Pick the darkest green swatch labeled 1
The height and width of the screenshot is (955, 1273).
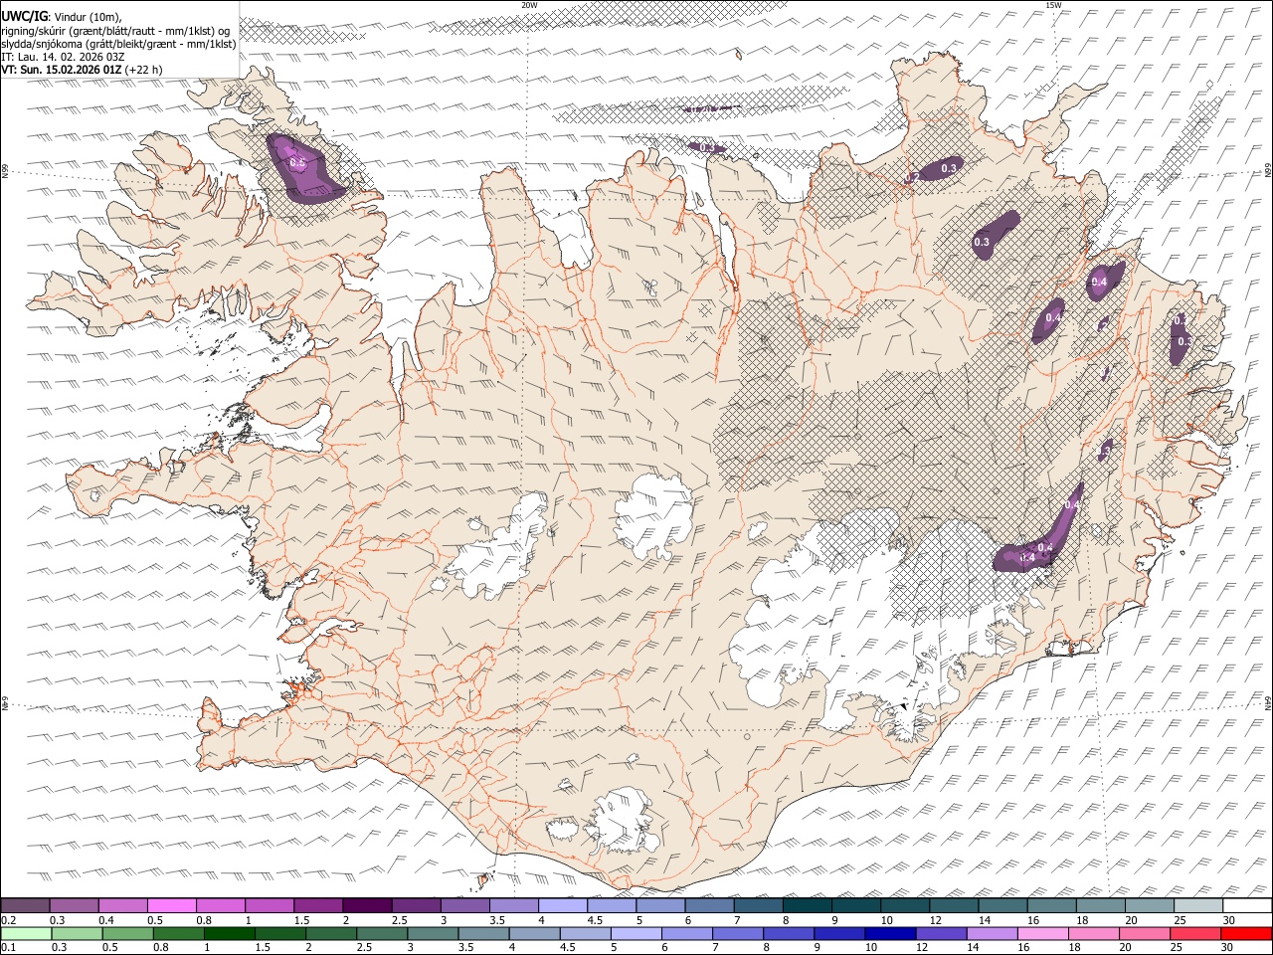pos(230,933)
